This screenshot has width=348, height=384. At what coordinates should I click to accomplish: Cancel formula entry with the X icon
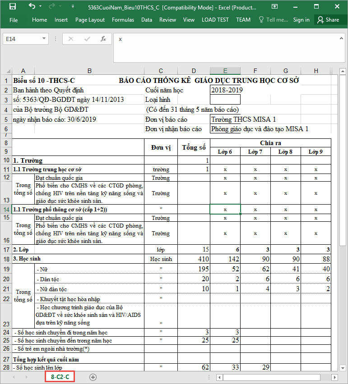(70, 39)
